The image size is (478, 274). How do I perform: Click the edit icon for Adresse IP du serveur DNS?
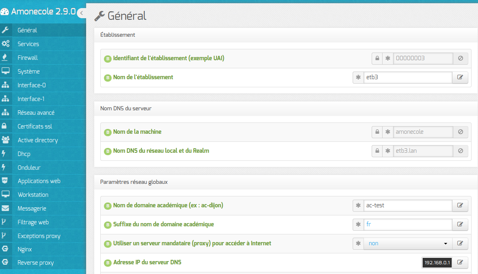point(460,262)
